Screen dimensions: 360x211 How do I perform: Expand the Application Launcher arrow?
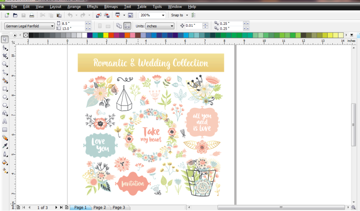click(124, 15)
